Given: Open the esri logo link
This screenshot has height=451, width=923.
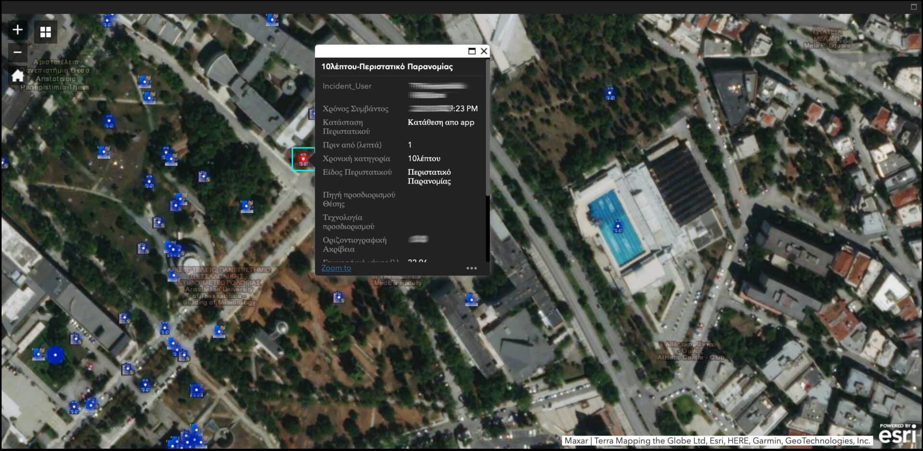Looking at the screenshot, I should [x=897, y=434].
